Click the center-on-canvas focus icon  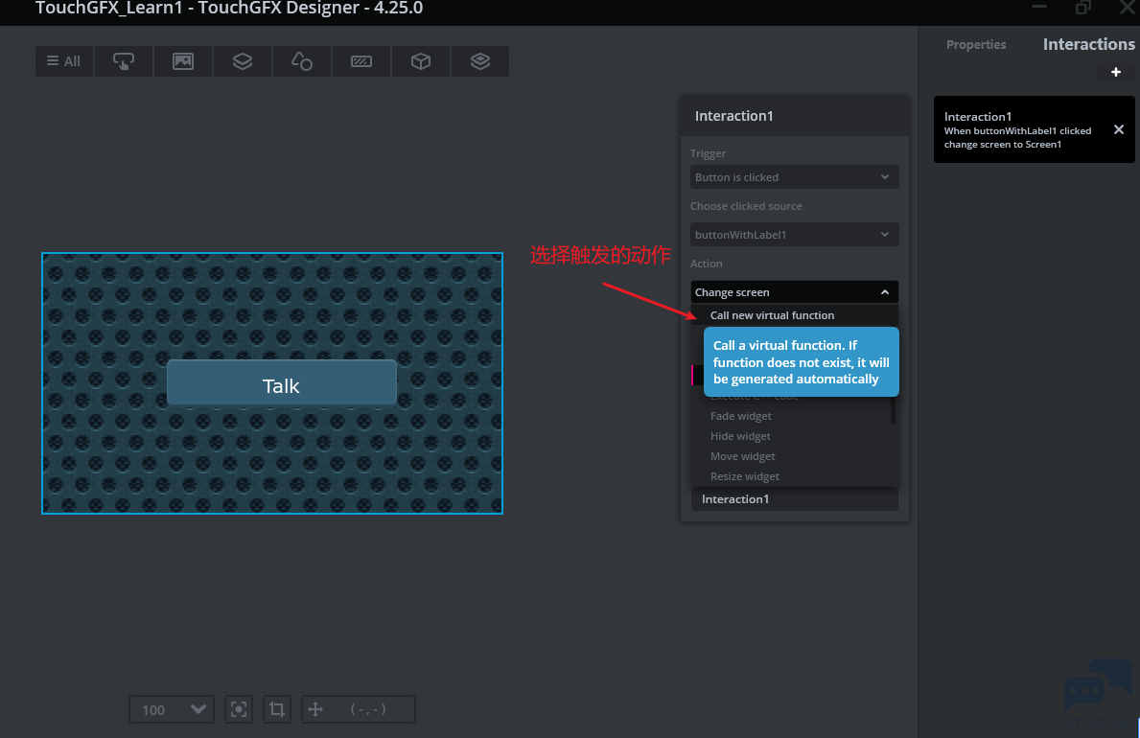[x=239, y=709]
